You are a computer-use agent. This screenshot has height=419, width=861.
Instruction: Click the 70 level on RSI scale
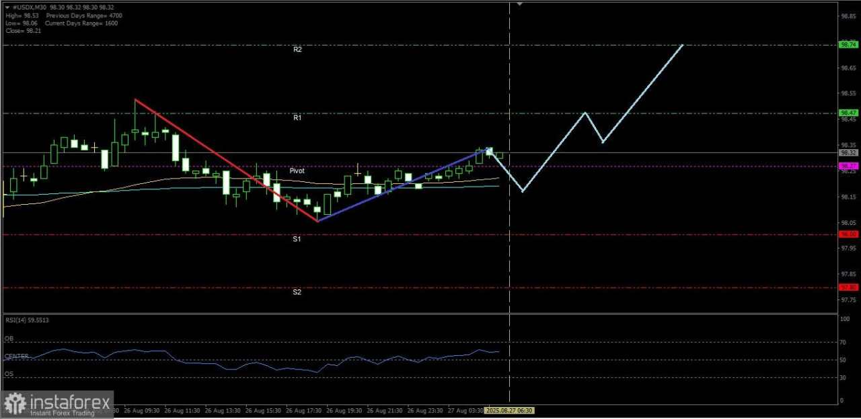point(844,342)
